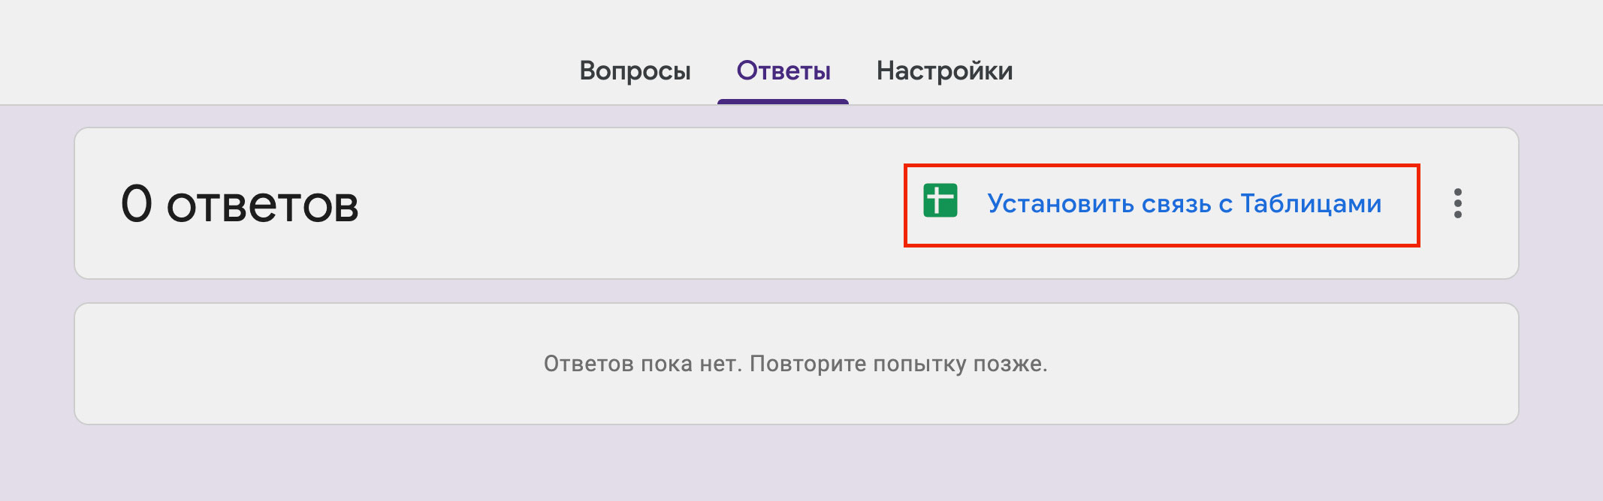Open the three-dot more options menu
Viewport: 1603px width, 501px height.
click(1457, 203)
